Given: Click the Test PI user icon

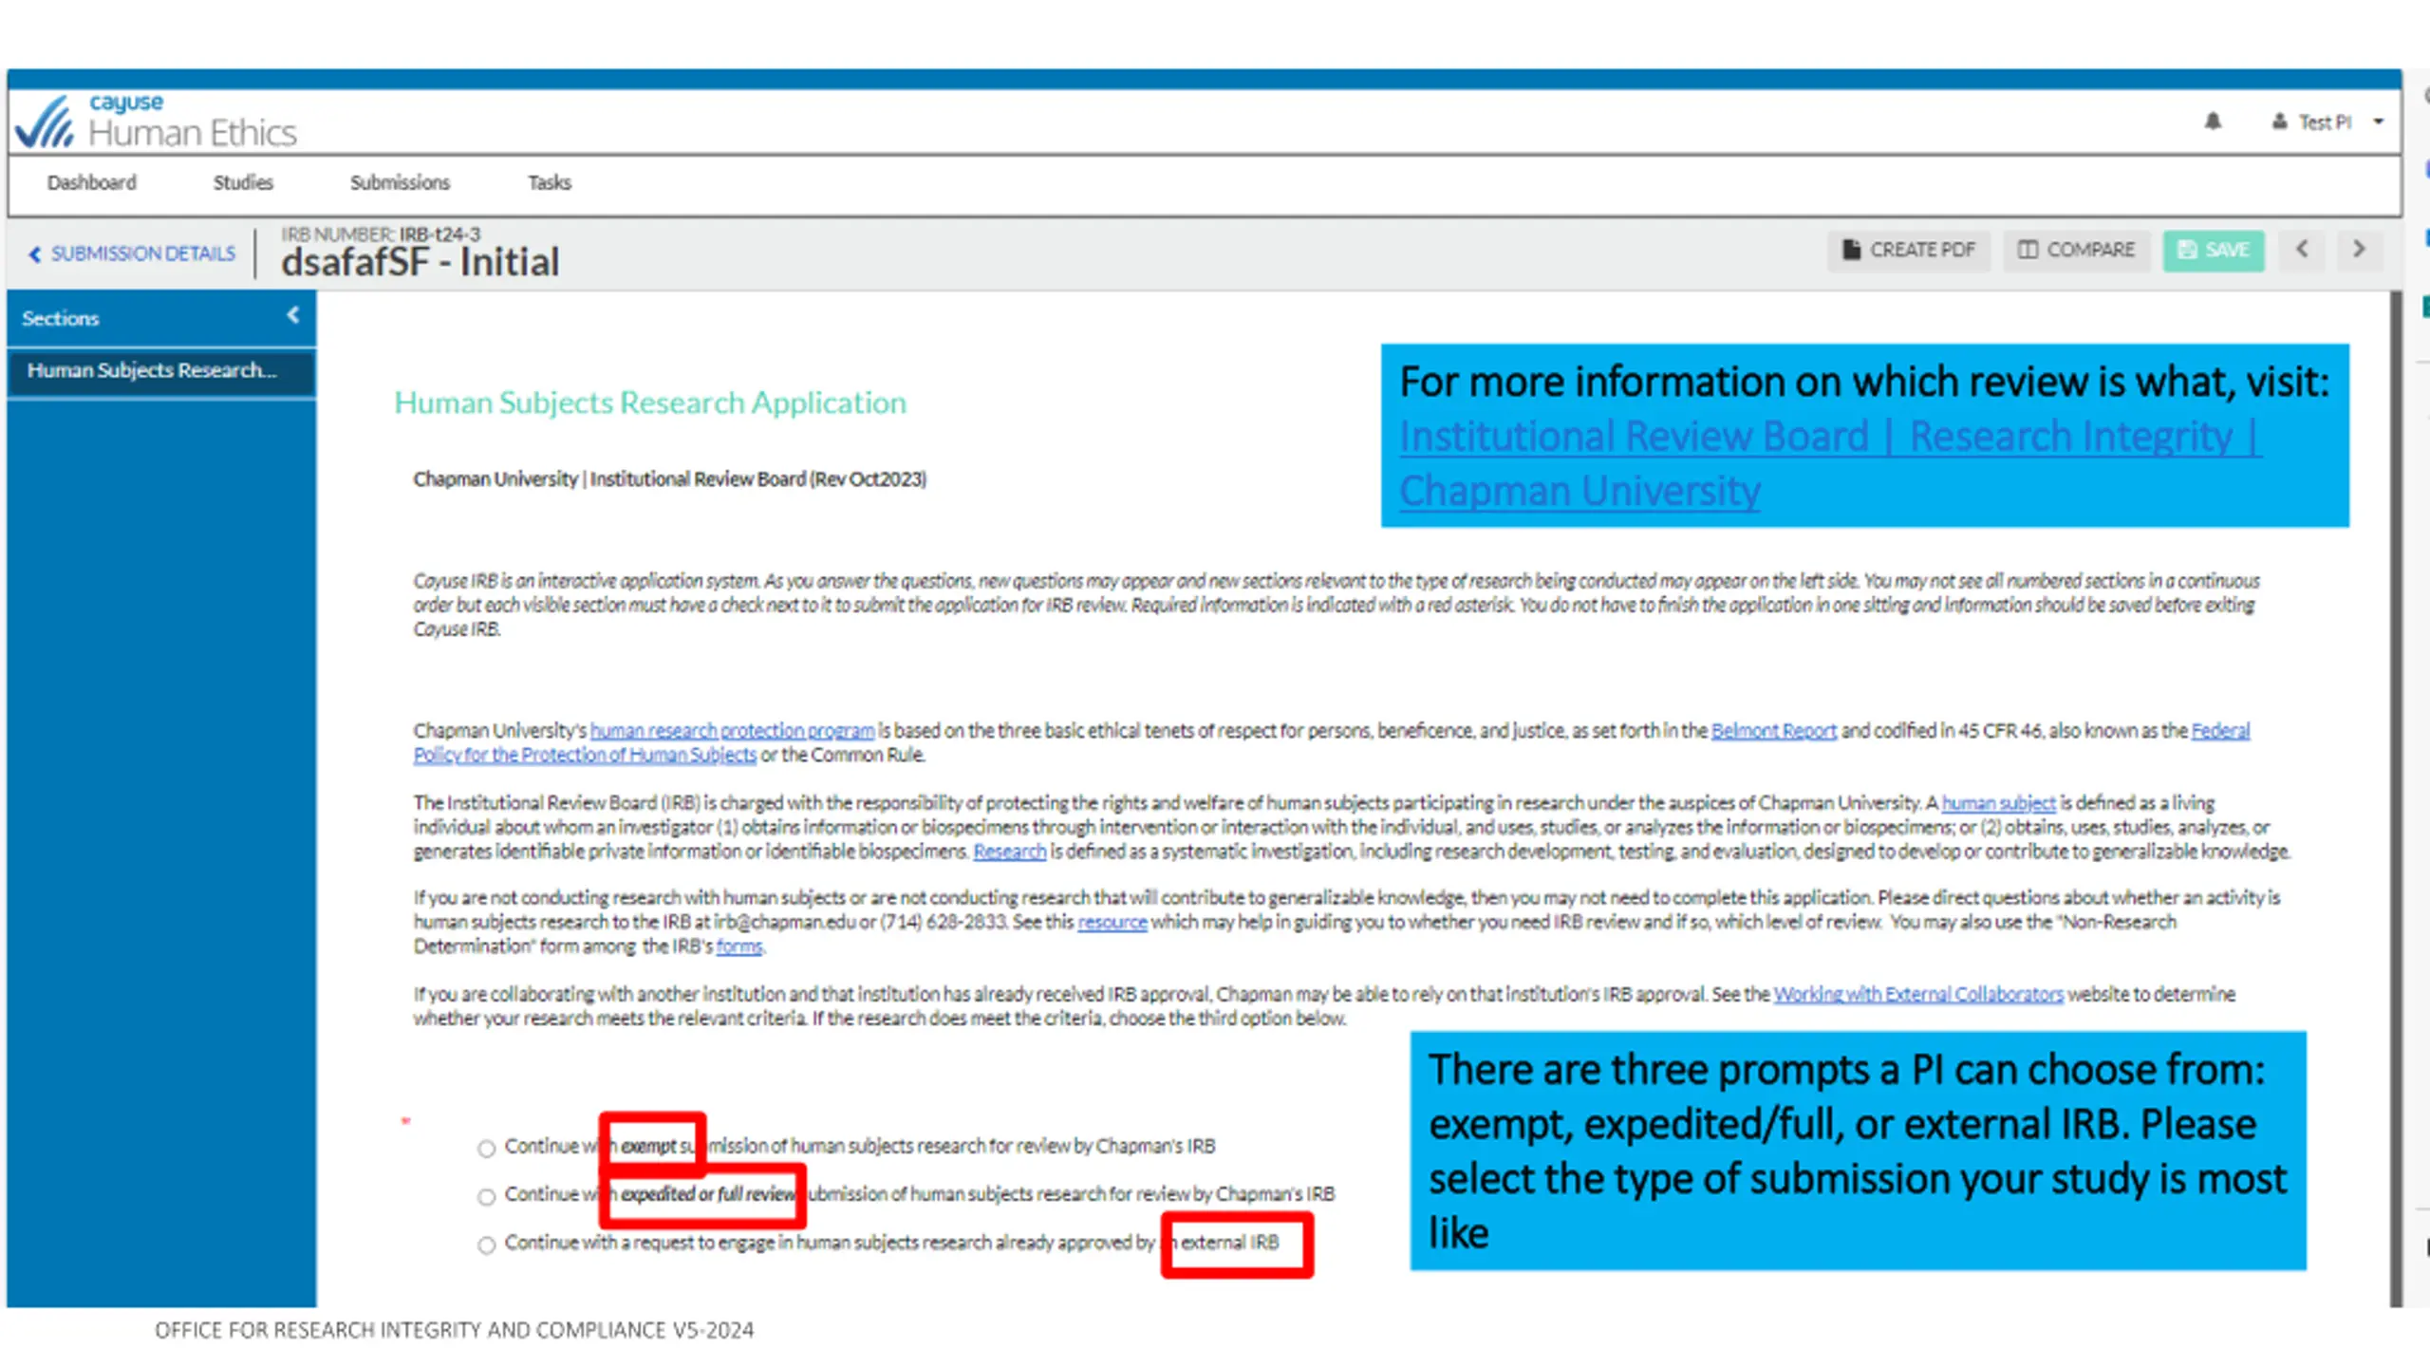Looking at the screenshot, I should pos(2279,122).
